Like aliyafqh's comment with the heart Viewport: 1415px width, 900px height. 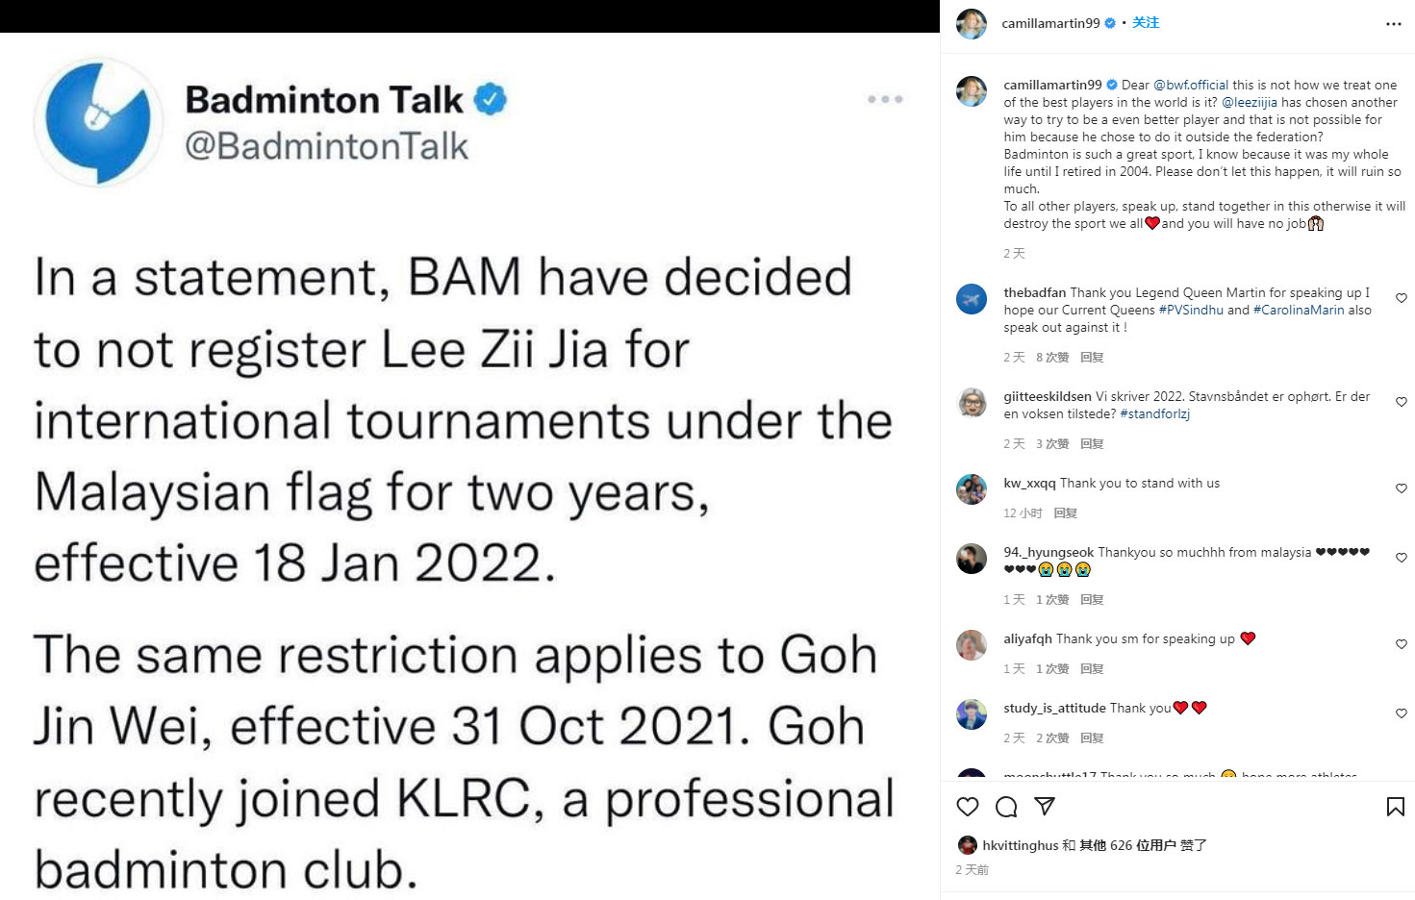coord(1402,644)
